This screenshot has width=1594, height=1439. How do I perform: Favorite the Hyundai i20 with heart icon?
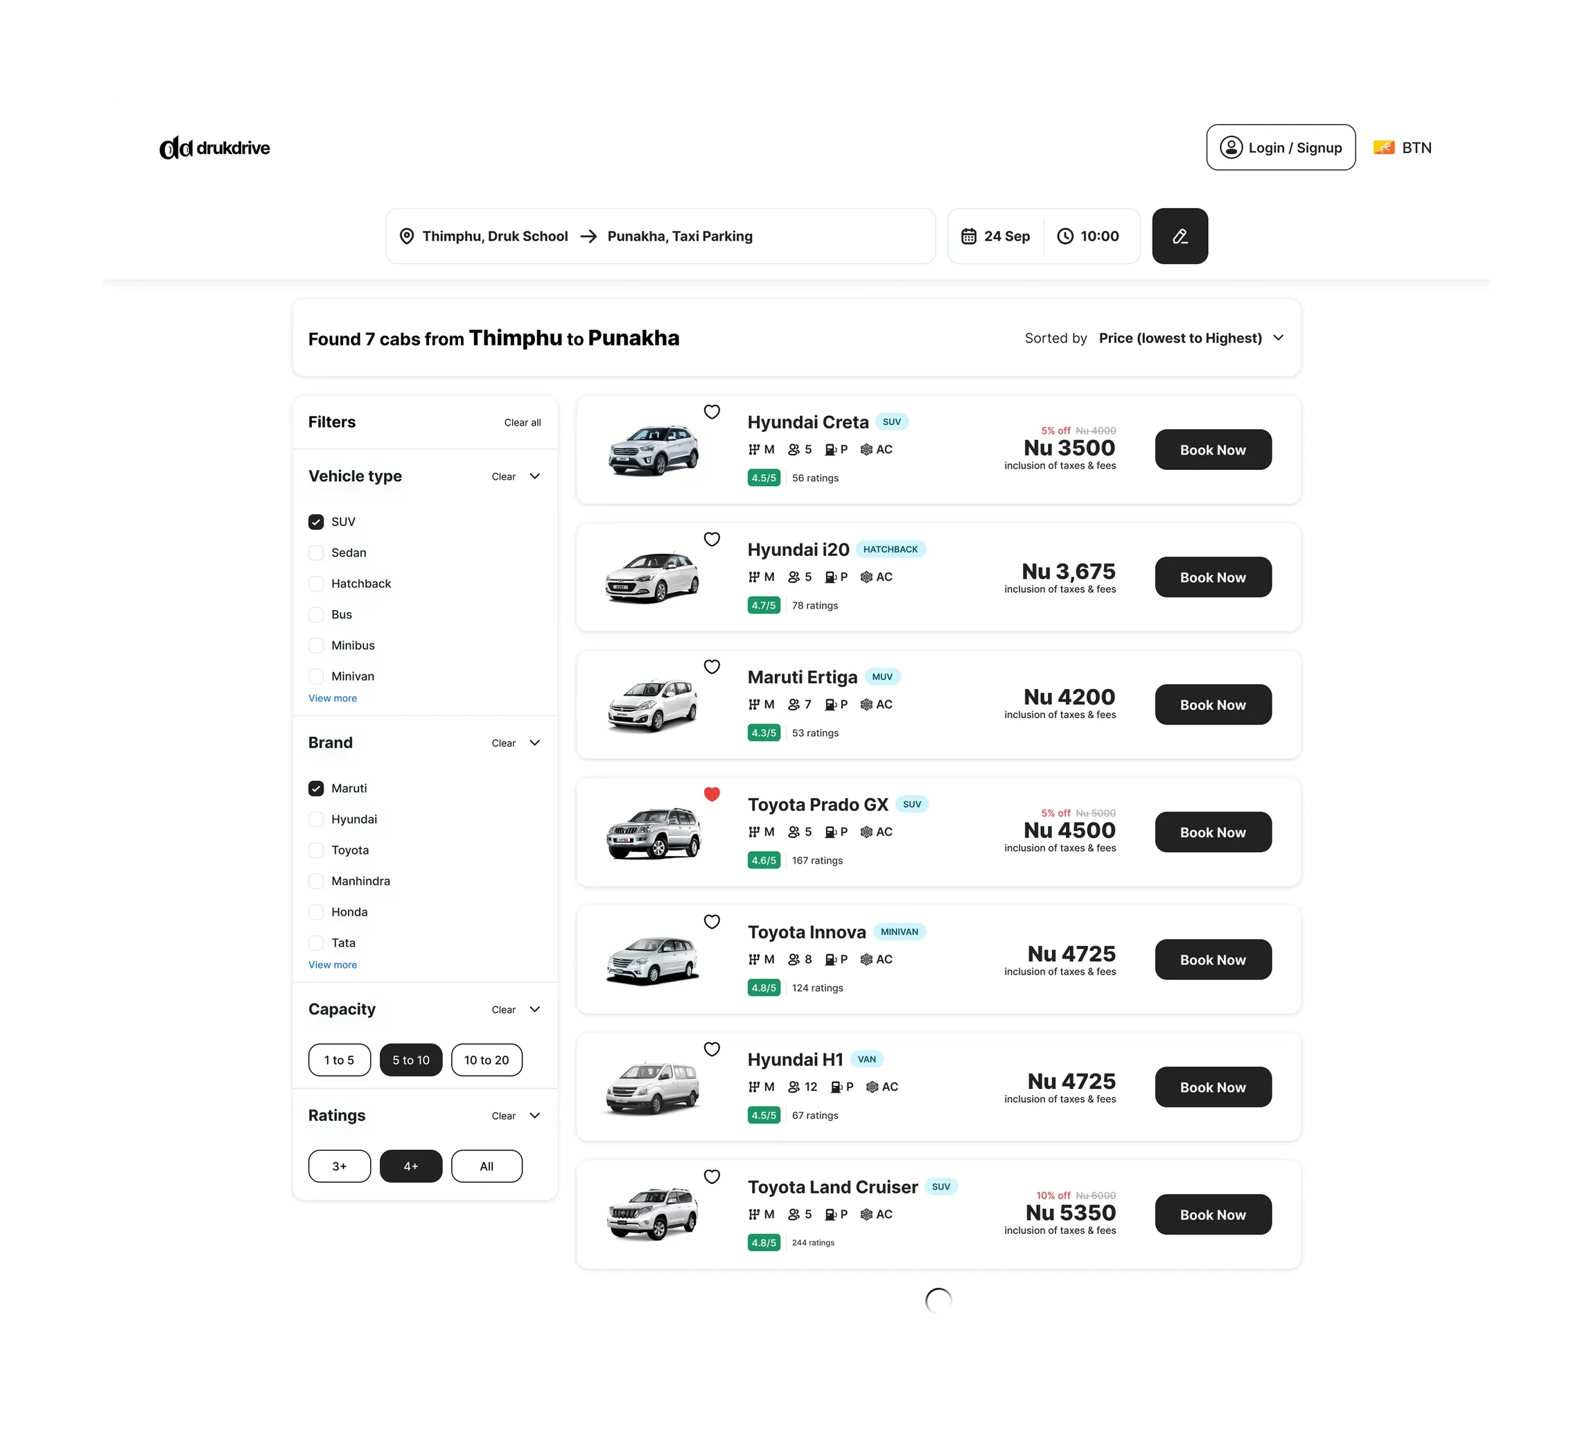coord(712,539)
